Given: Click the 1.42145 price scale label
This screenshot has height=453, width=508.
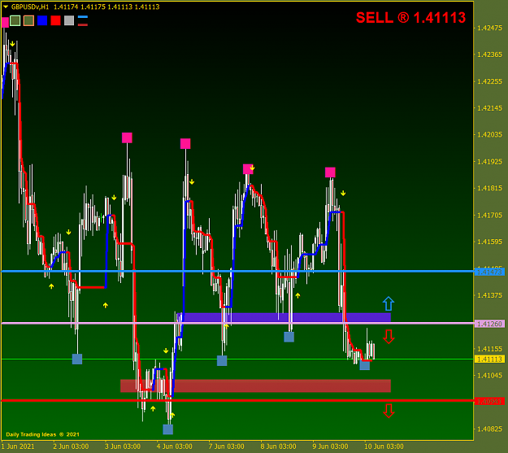Looking at the screenshot, I should [489, 108].
